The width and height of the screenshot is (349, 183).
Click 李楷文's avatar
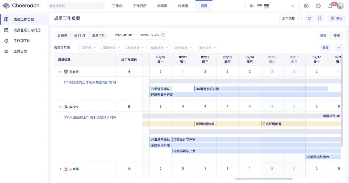(66, 107)
